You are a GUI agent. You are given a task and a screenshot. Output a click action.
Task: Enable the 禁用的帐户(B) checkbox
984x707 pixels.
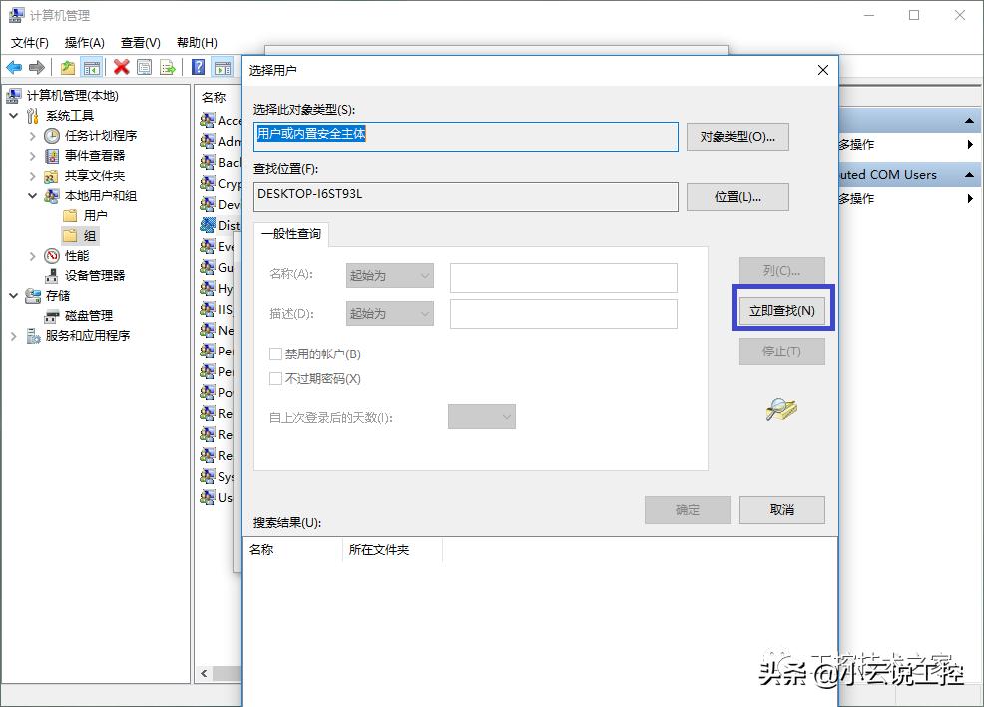(x=275, y=354)
